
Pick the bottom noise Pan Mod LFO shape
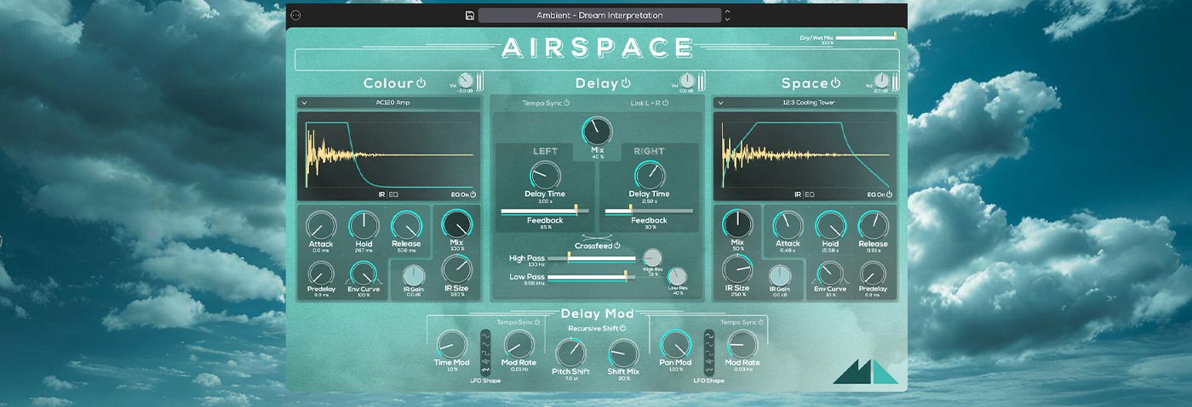coord(708,369)
